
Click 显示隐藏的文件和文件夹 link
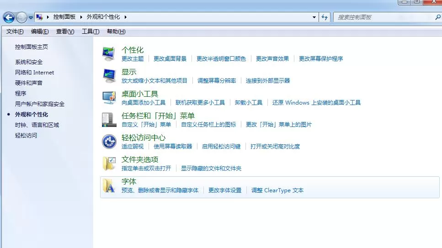coord(211,169)
